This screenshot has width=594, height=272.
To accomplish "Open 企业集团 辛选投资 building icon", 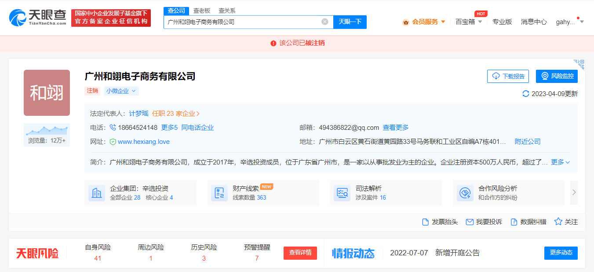I will 97,193.
